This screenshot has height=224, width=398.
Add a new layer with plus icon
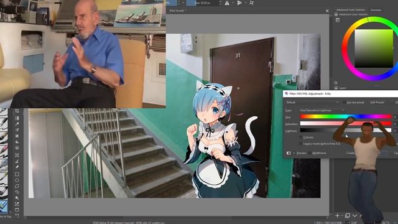pos(337,216)
